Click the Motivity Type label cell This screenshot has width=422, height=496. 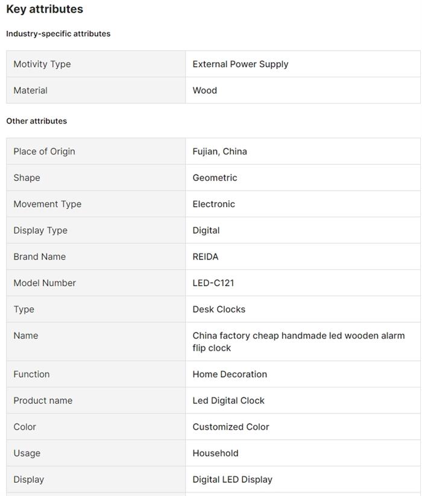[x=42, y=64]
